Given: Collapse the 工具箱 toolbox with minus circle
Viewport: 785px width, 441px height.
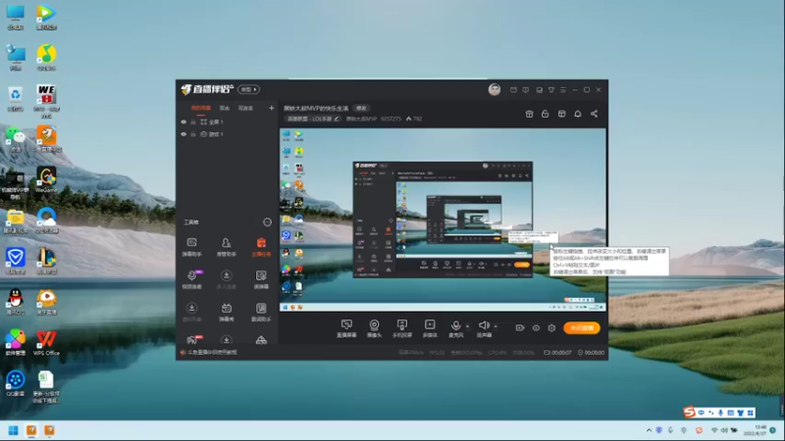Looking at the screenshot, I should 267,222.
